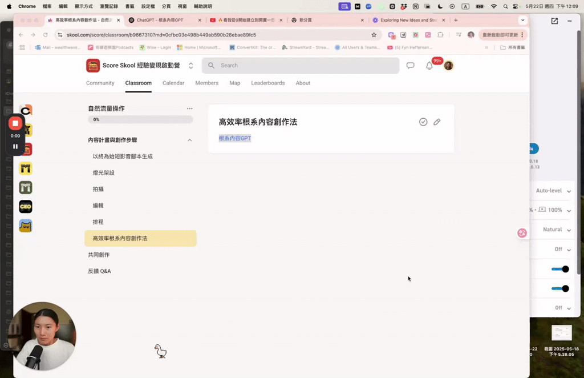Click 重新啟動即可更新 to update Chrome
Viewport: 584px width, 378px height.
[x=501, y=35]
